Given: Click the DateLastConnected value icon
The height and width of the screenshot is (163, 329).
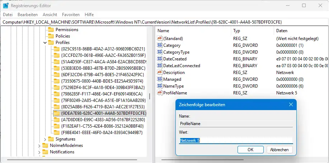Looking at the screenshot, I should [x=160, y=66].
